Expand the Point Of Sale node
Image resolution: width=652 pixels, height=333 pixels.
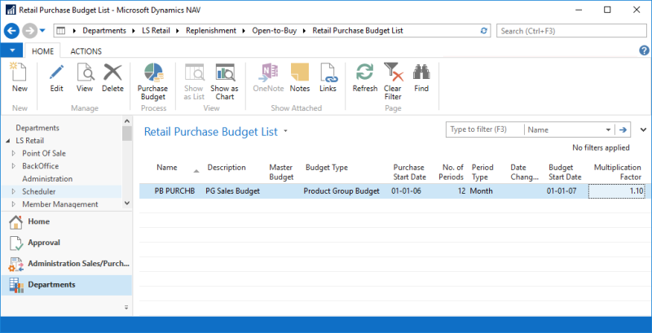[14, 153]
